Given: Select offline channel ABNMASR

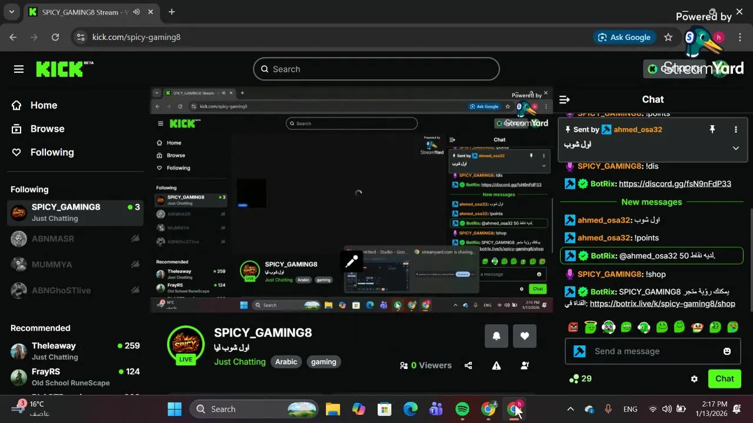Looking at the screenshot, I should [x=75, y=239].
